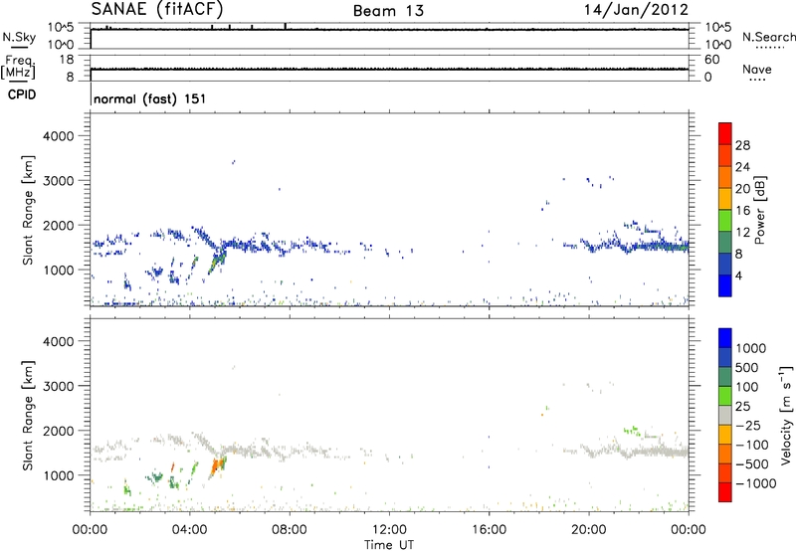Image resolution: width=796 pixels, height=551 pixels.
Task: Select the '-100' Velocity color bar value
Action: pyautogui.click(x=752, y=445)
